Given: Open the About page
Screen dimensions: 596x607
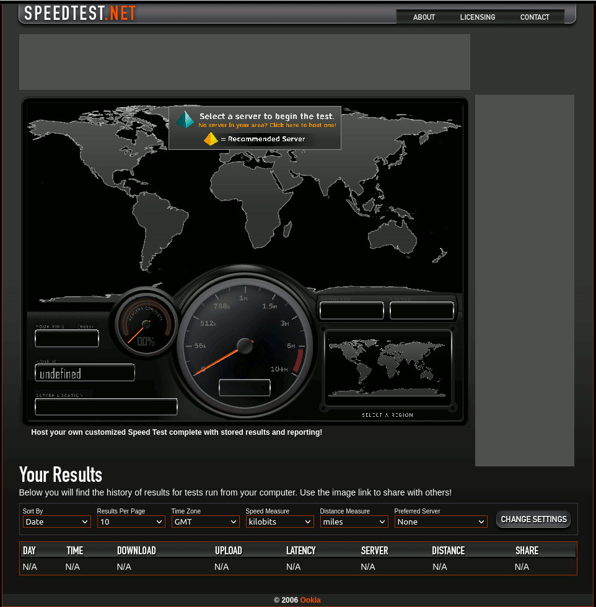Looking at the screenshot, I should pyautogui.click(x=424, y=17).
